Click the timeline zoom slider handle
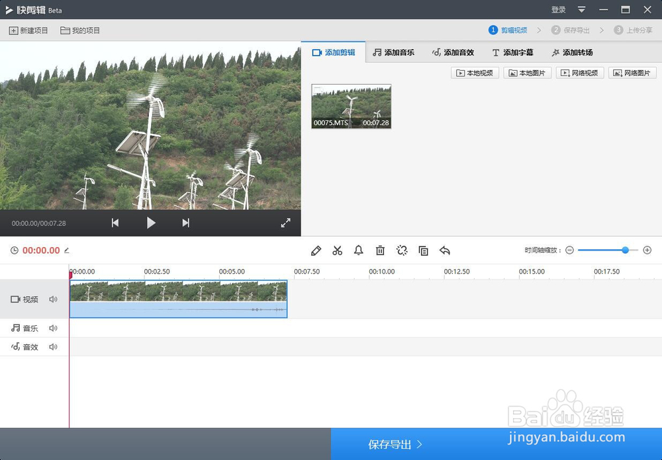The height and width of the screenshot is (460, 662). tap(626, 250)
